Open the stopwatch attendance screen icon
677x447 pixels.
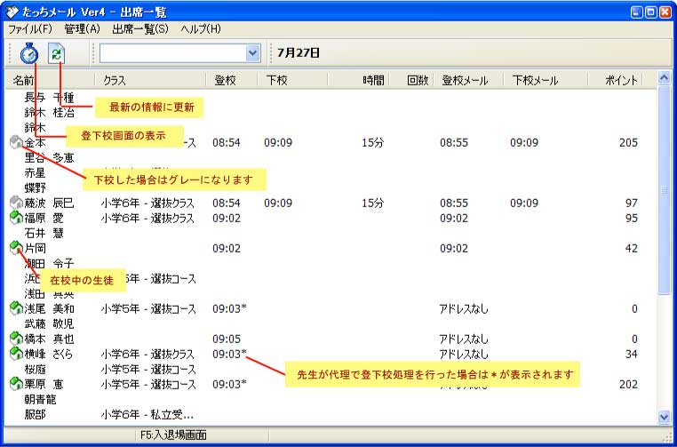pyautogui.click(x=28, y=53)
